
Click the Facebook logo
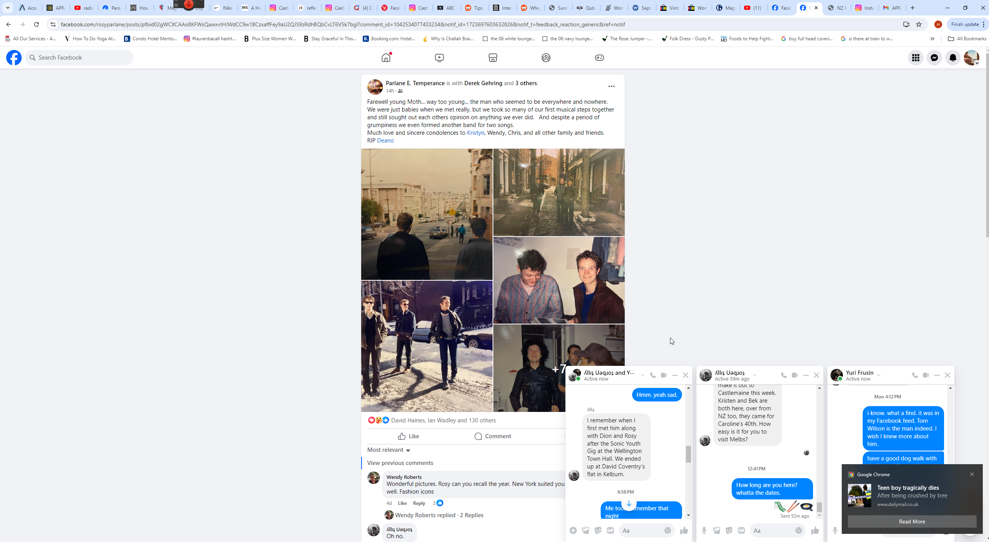pyautogui.click(x=14, y=58)
